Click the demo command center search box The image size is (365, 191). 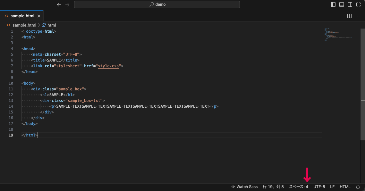(x=157, y=4)
